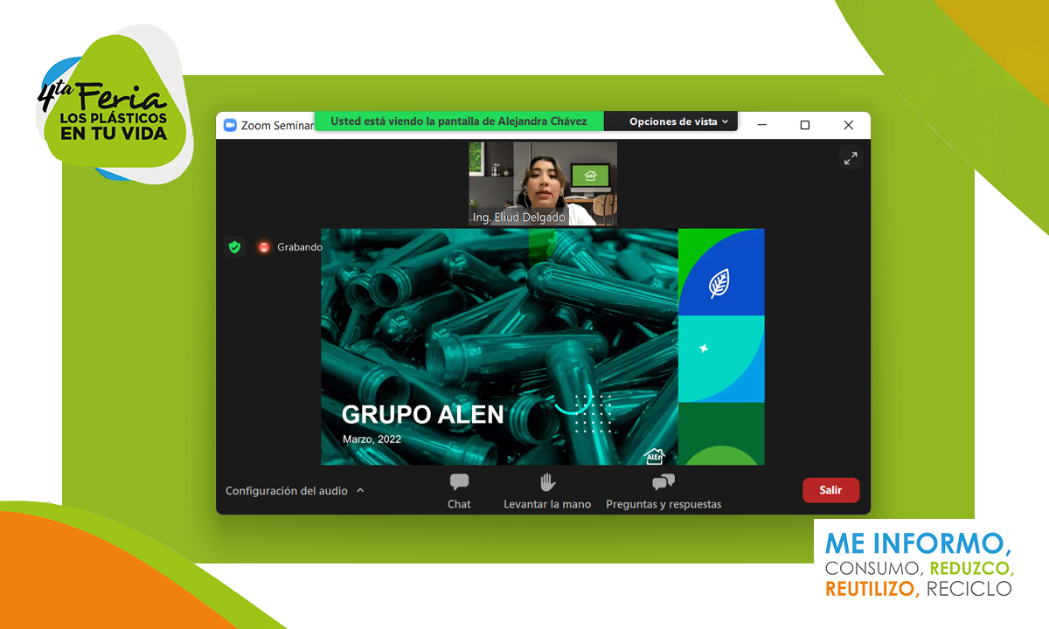Click the Zoom Seminar window title
This screenshot has width=1049, height=629.
[277, 125]
